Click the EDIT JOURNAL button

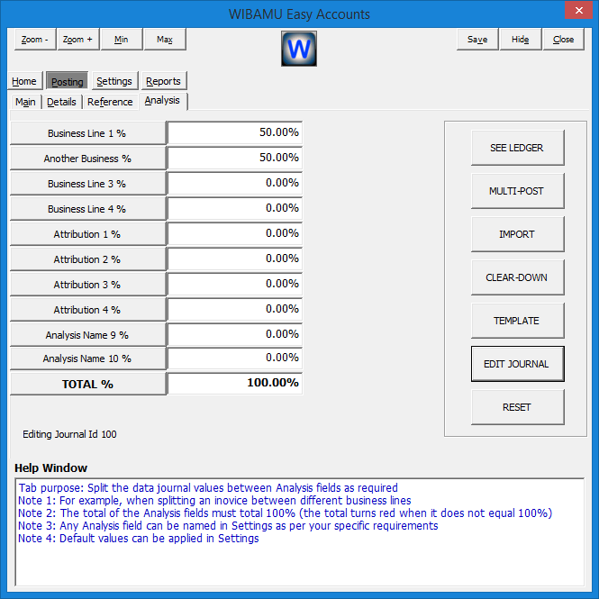tap(517, 364)
